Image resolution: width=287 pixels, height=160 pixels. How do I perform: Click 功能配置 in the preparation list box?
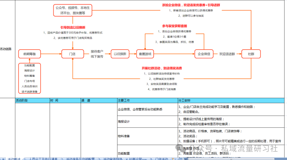[29, 66]
